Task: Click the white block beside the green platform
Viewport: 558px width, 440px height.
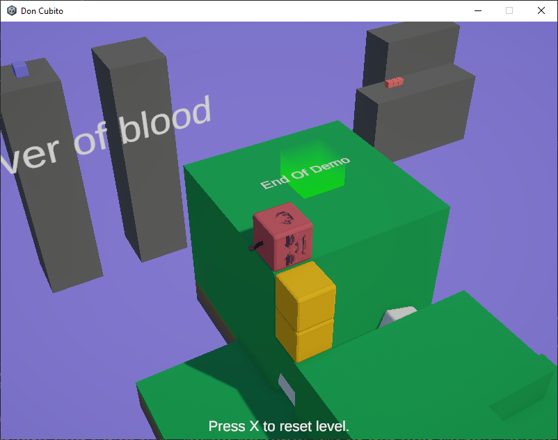Action: click(397, 315)
